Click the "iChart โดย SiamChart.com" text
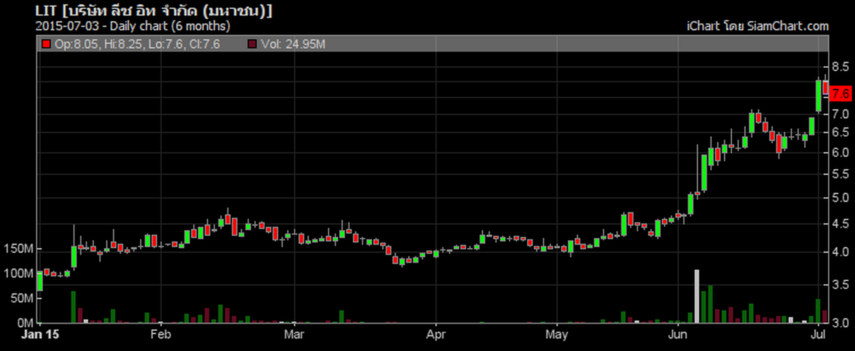This screenshot has width=855, height=351. (x=758, y=26)
